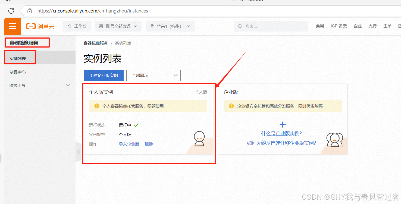This screenshot has width=401, height=204.
Task: Reload the page with refresh icon
Action: tap(11, 11)
